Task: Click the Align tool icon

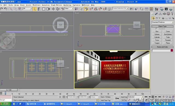Action: click(136, 9)
